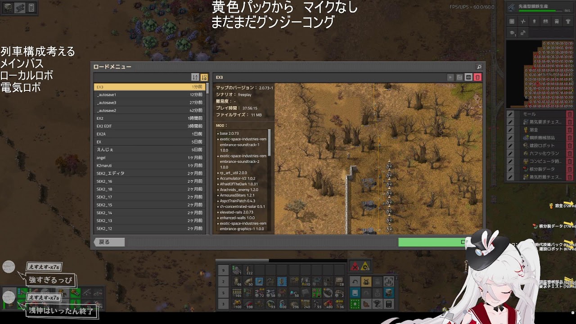The image size is (576, 324).
Task: Click the red triangle alert icon
Action: click(x=355, y=267)
